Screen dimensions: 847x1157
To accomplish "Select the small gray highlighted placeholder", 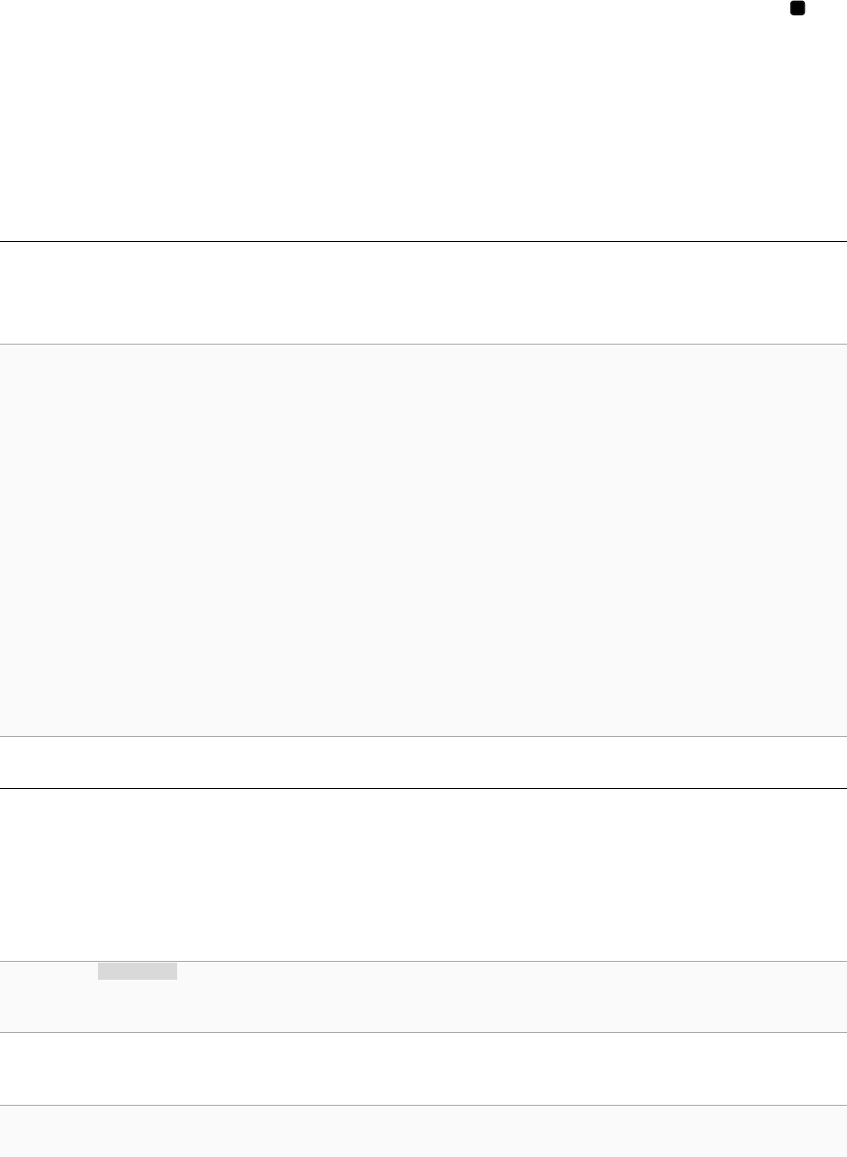I will pos(138,972).
